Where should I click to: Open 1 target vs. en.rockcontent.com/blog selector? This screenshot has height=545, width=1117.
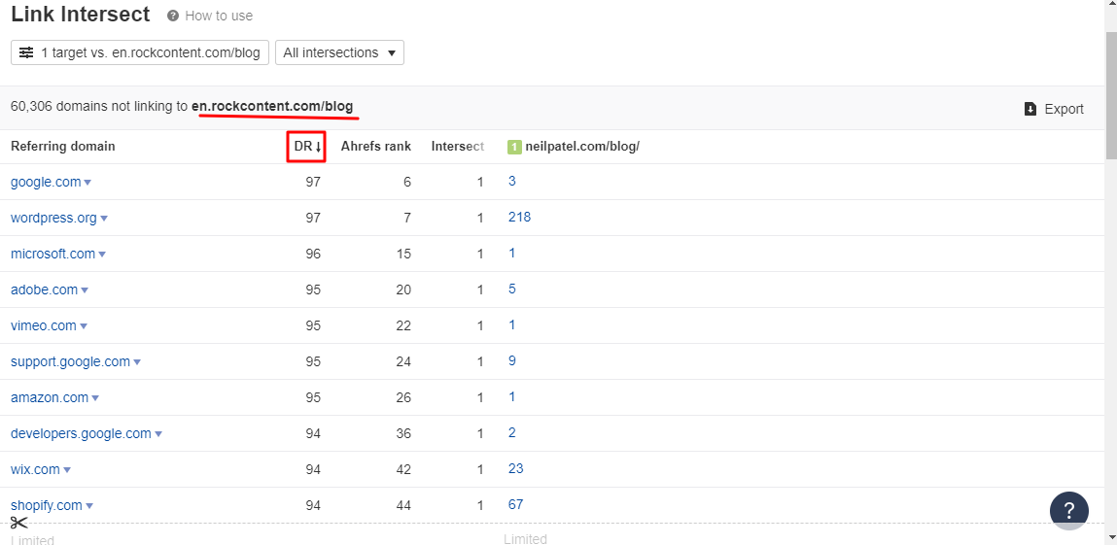(140, 52)
